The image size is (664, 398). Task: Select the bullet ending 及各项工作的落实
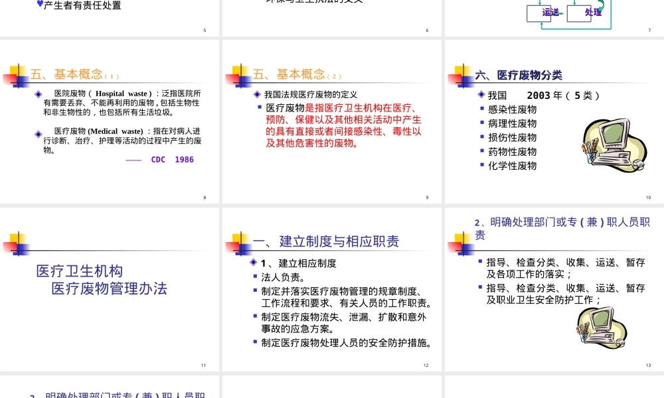566,268
